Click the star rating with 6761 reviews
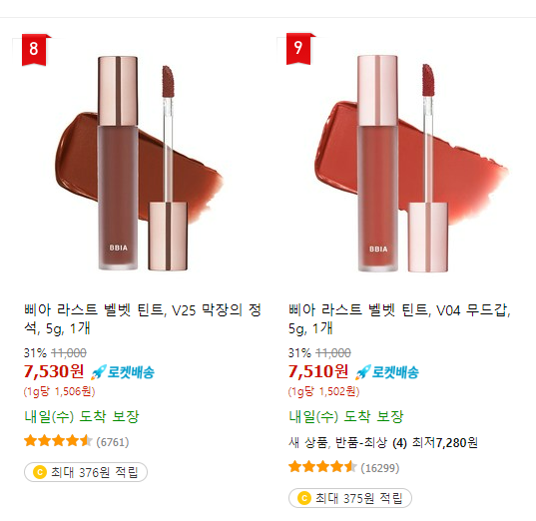Viewport: 536px width, 521px height. (x=58, y=441)
